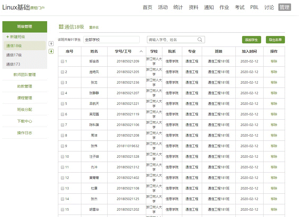299x217 pixels.
Task: Click the move class down arrow icon
Action: pos(51,51)
